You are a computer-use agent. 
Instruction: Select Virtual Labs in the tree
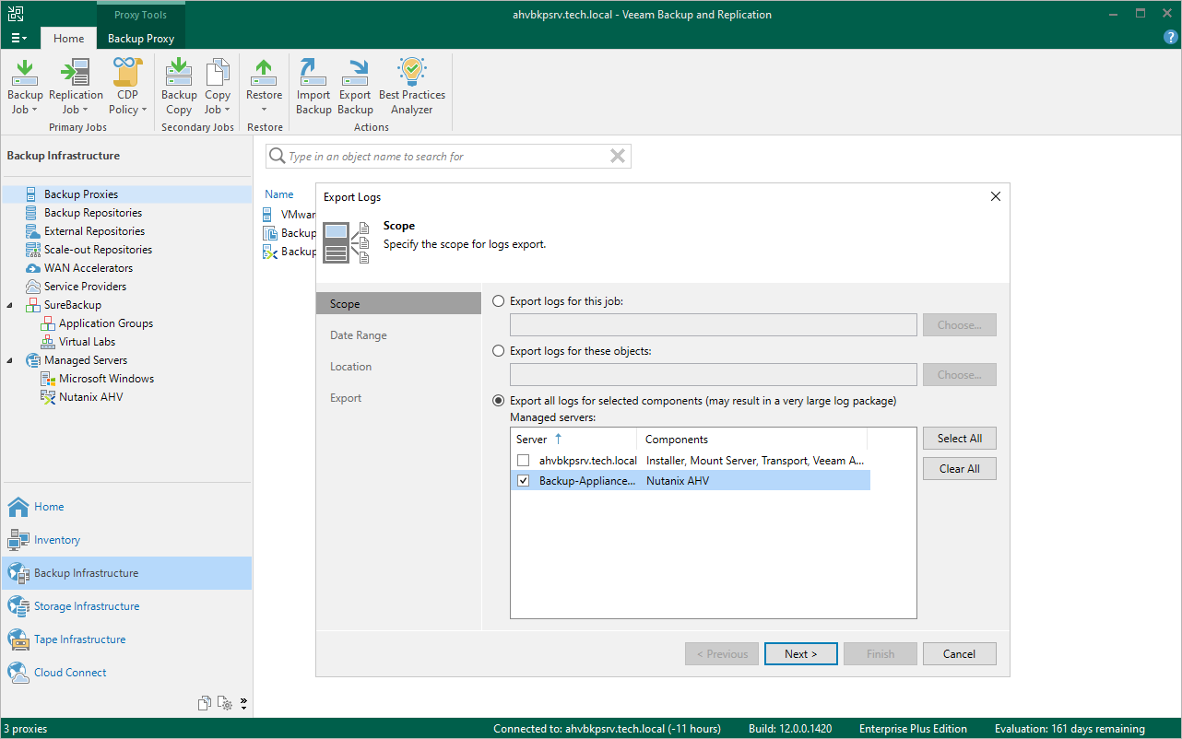click(87, 342)
